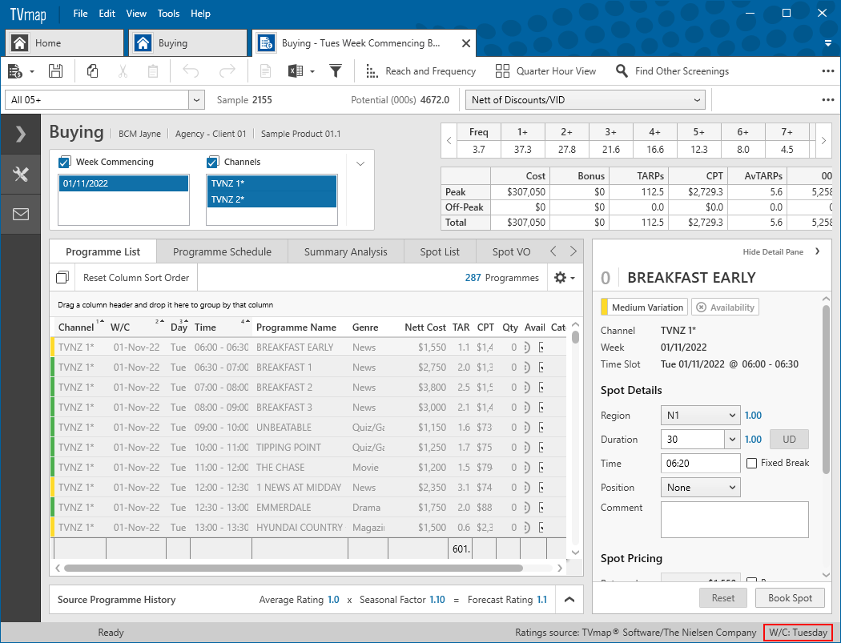Enable the Fixed Break checkbox
841x643 pixels.
[x=752, y=463]
